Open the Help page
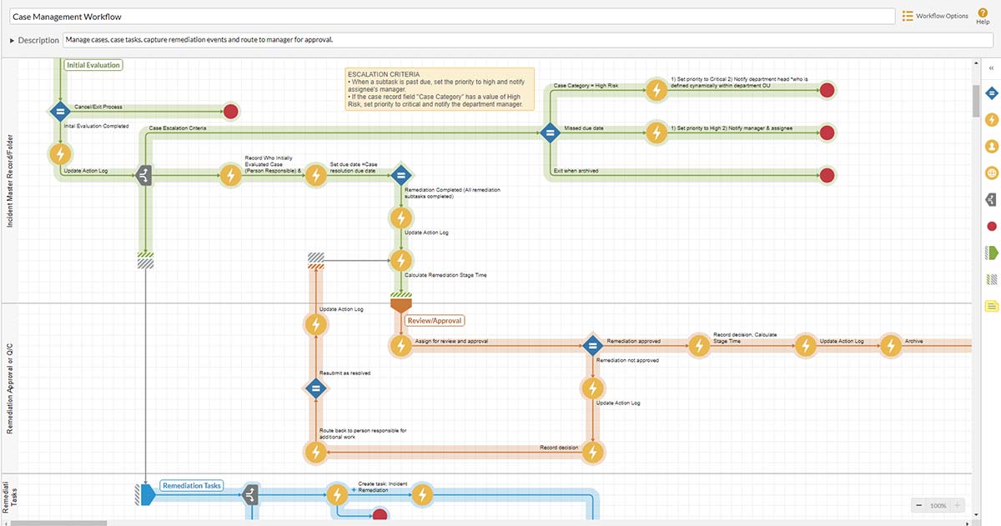Image resolution: width=1001 pixels, height=526 pixels. 983,16
